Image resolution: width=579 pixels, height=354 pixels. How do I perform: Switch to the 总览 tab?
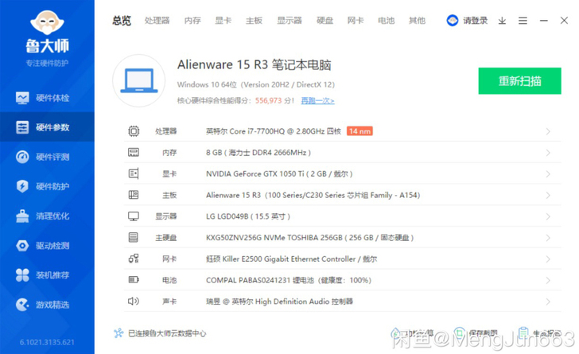(122, 21)
